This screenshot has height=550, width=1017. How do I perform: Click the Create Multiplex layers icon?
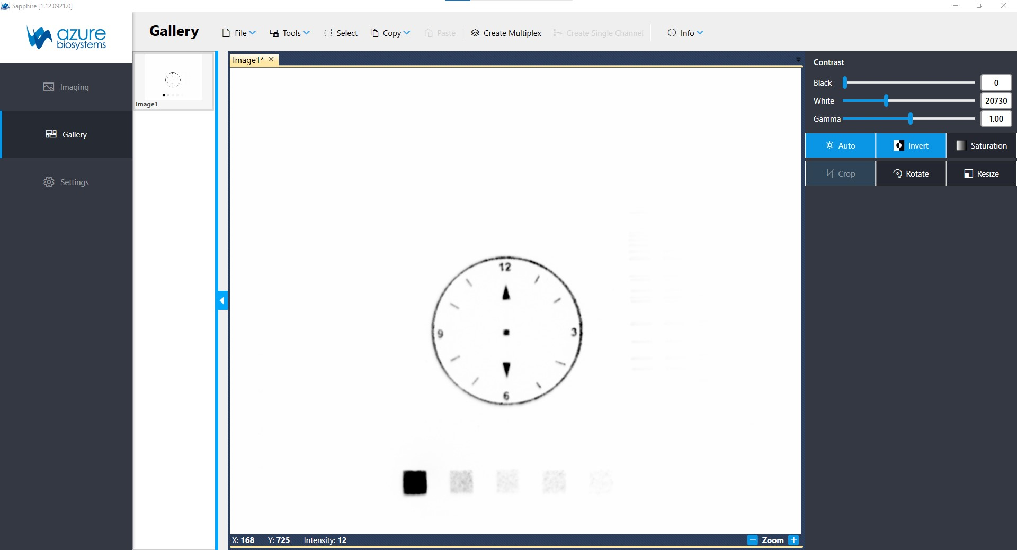[475, 33]
